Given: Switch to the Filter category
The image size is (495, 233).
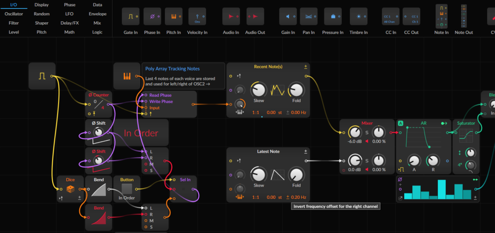Looking at the screenshot, I should (x=14, y=23).
